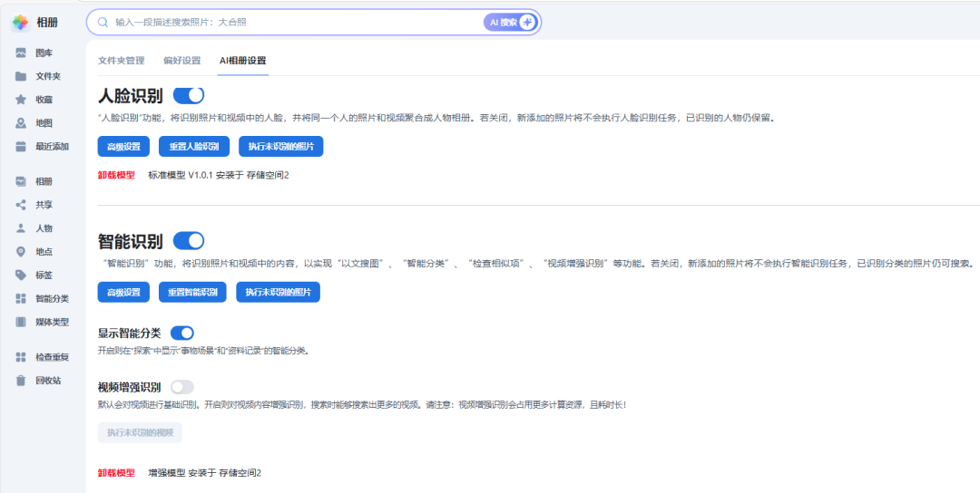Open the 回收站 trash icon
This screenshot has height=493, width=980.
pyautogui.click(x=21, y=381)
